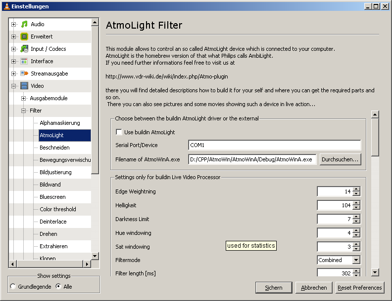Click the Streamausgabe icon
The height and width of the screenshot is (301, 392).
click(x=24, y=74)
